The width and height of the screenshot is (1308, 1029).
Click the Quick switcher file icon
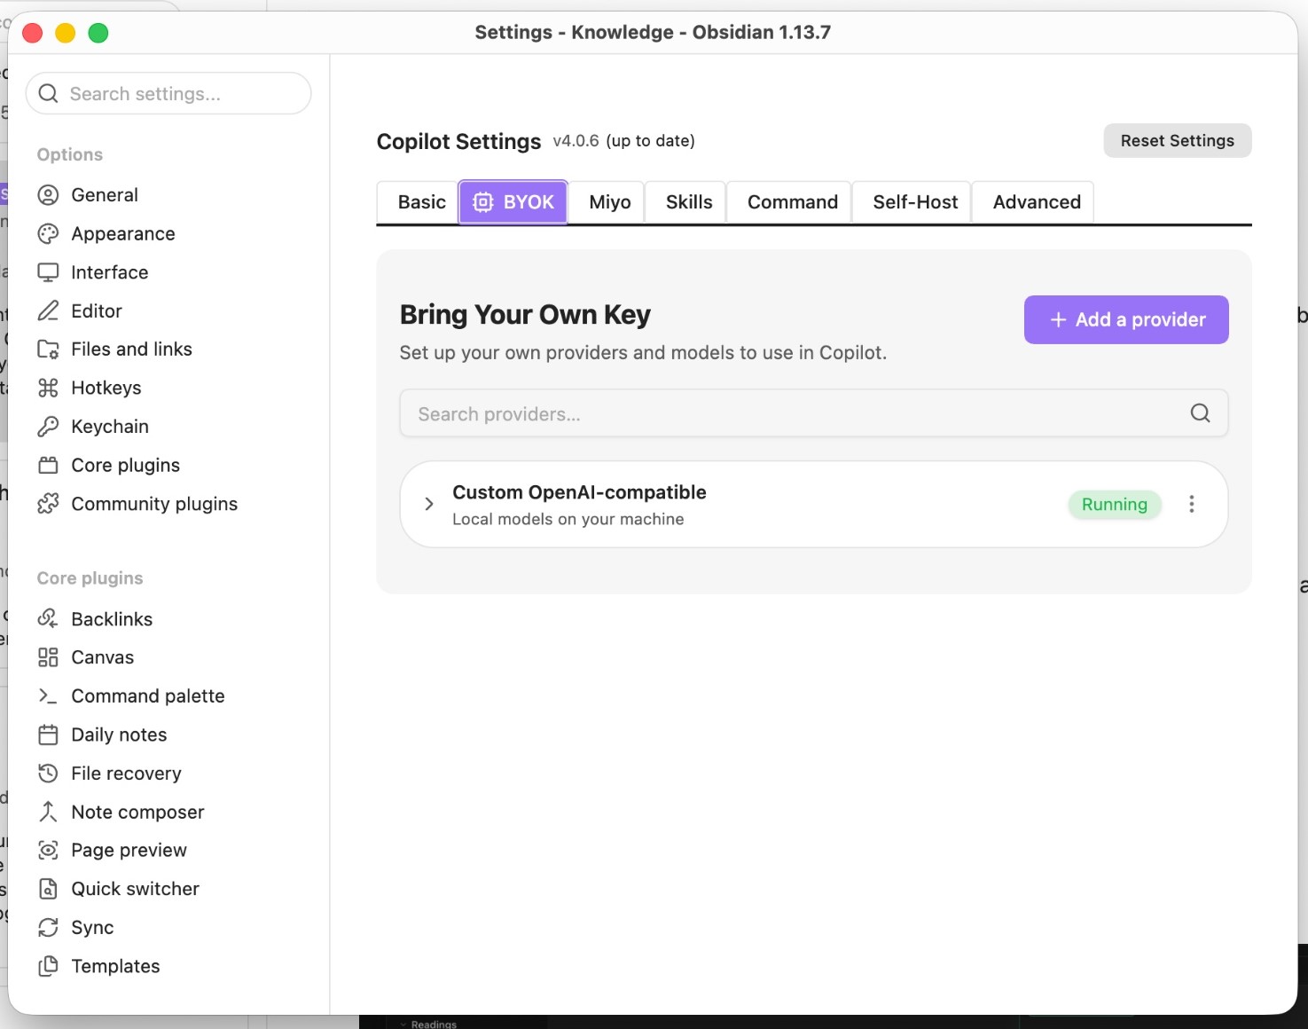coord(48,889)
